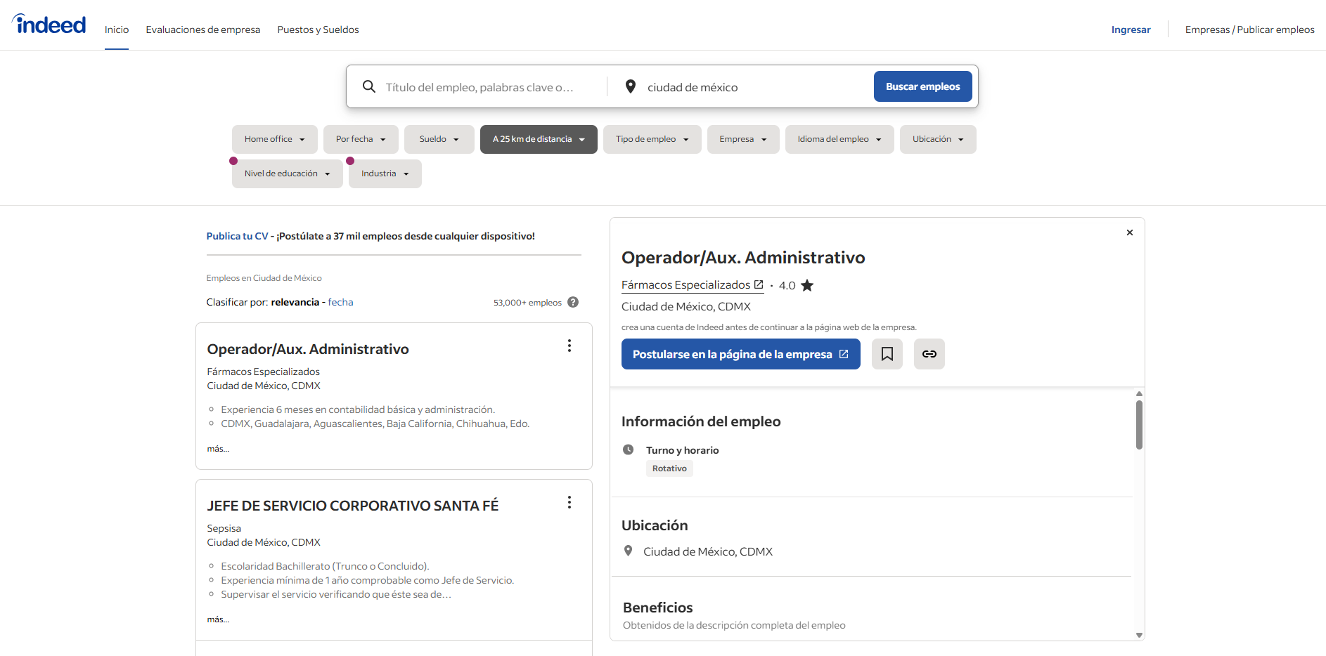1326x656 pixels.
Task: Click más... on JEFE DE SERVICIO card
Action: pos(218,619)
